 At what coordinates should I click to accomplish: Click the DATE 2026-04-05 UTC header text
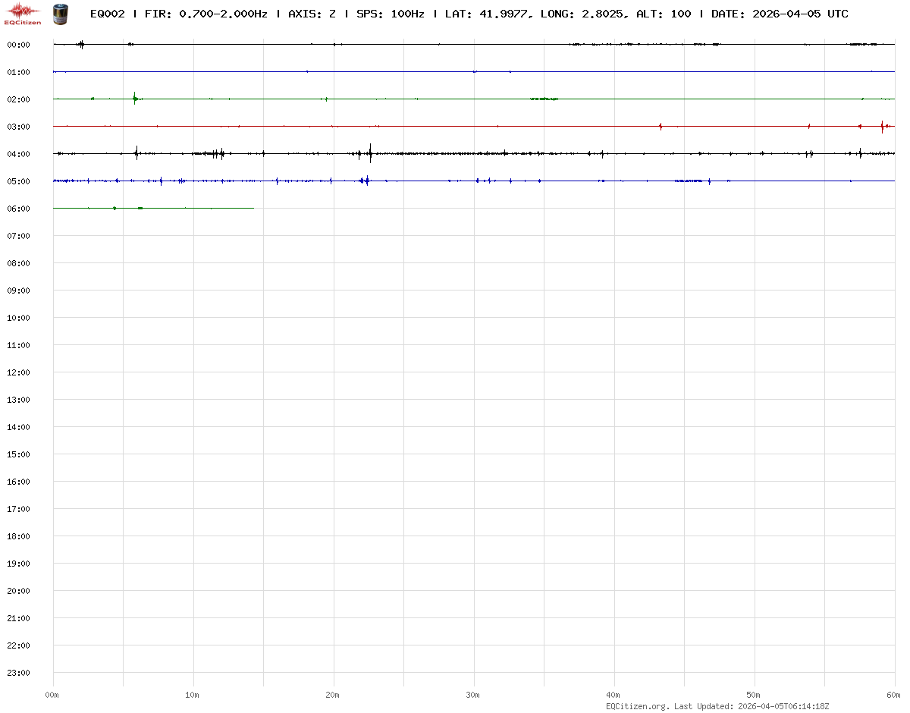(780, 14)
